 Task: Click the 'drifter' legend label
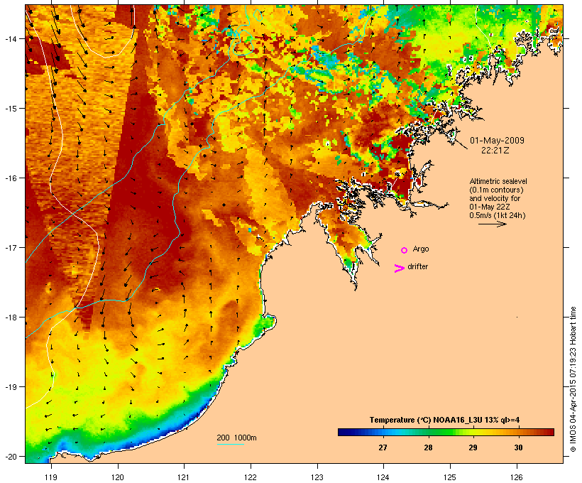[x=417, y=266]
